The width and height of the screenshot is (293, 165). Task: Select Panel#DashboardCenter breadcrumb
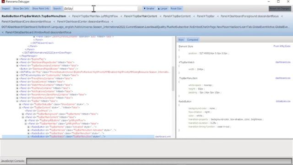click(x=83, y=22)
